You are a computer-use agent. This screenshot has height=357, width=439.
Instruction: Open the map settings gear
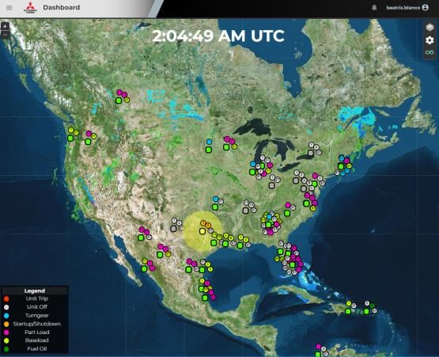pos(430,40)
